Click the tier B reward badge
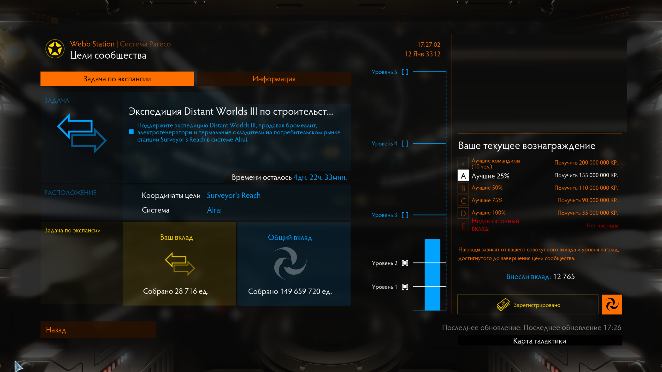The image size is (662, 372). point(463,188)
